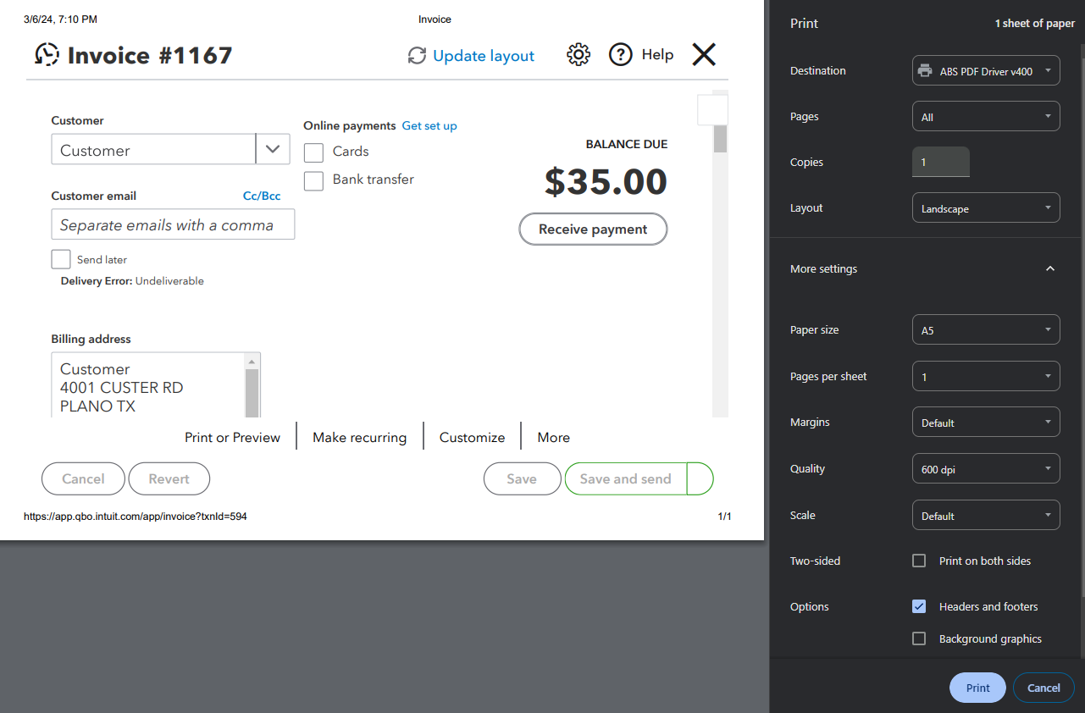Click the blue Print button
Image resolution: width=1085 pixels, height=713 pixels.
[977, 688]
